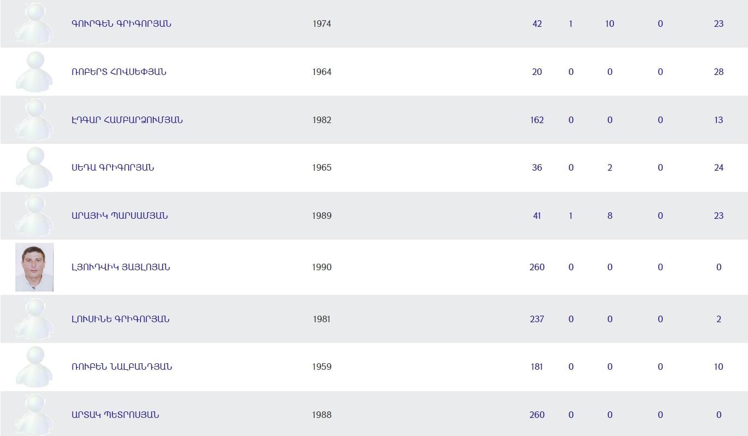Screen dimensions: 748x436
Task: Open the ՍԵԴԱ ԳՐԻԳՈՐՅԱՆ name link
Action: [113, 167]
